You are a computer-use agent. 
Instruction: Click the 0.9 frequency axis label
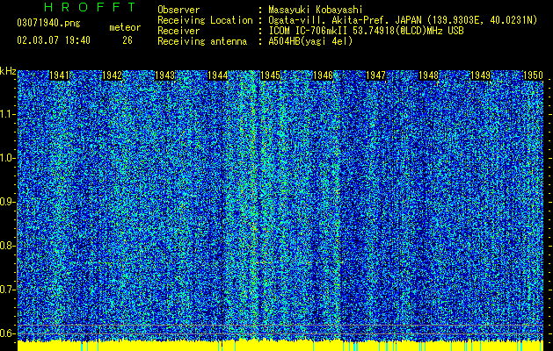(x=7, y=202)
